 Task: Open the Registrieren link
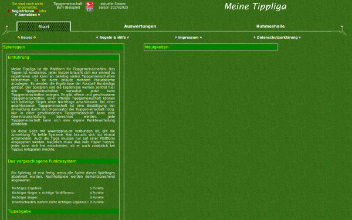click(23, 11)
